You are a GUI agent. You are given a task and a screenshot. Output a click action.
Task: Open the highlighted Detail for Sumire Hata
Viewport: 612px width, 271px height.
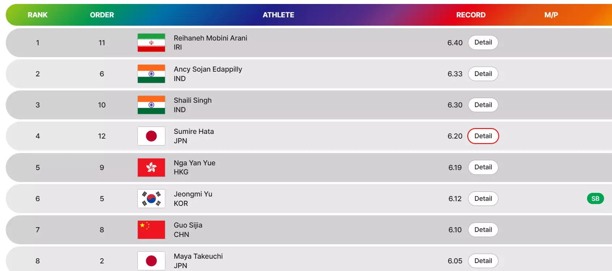click(x=483, y=136)
